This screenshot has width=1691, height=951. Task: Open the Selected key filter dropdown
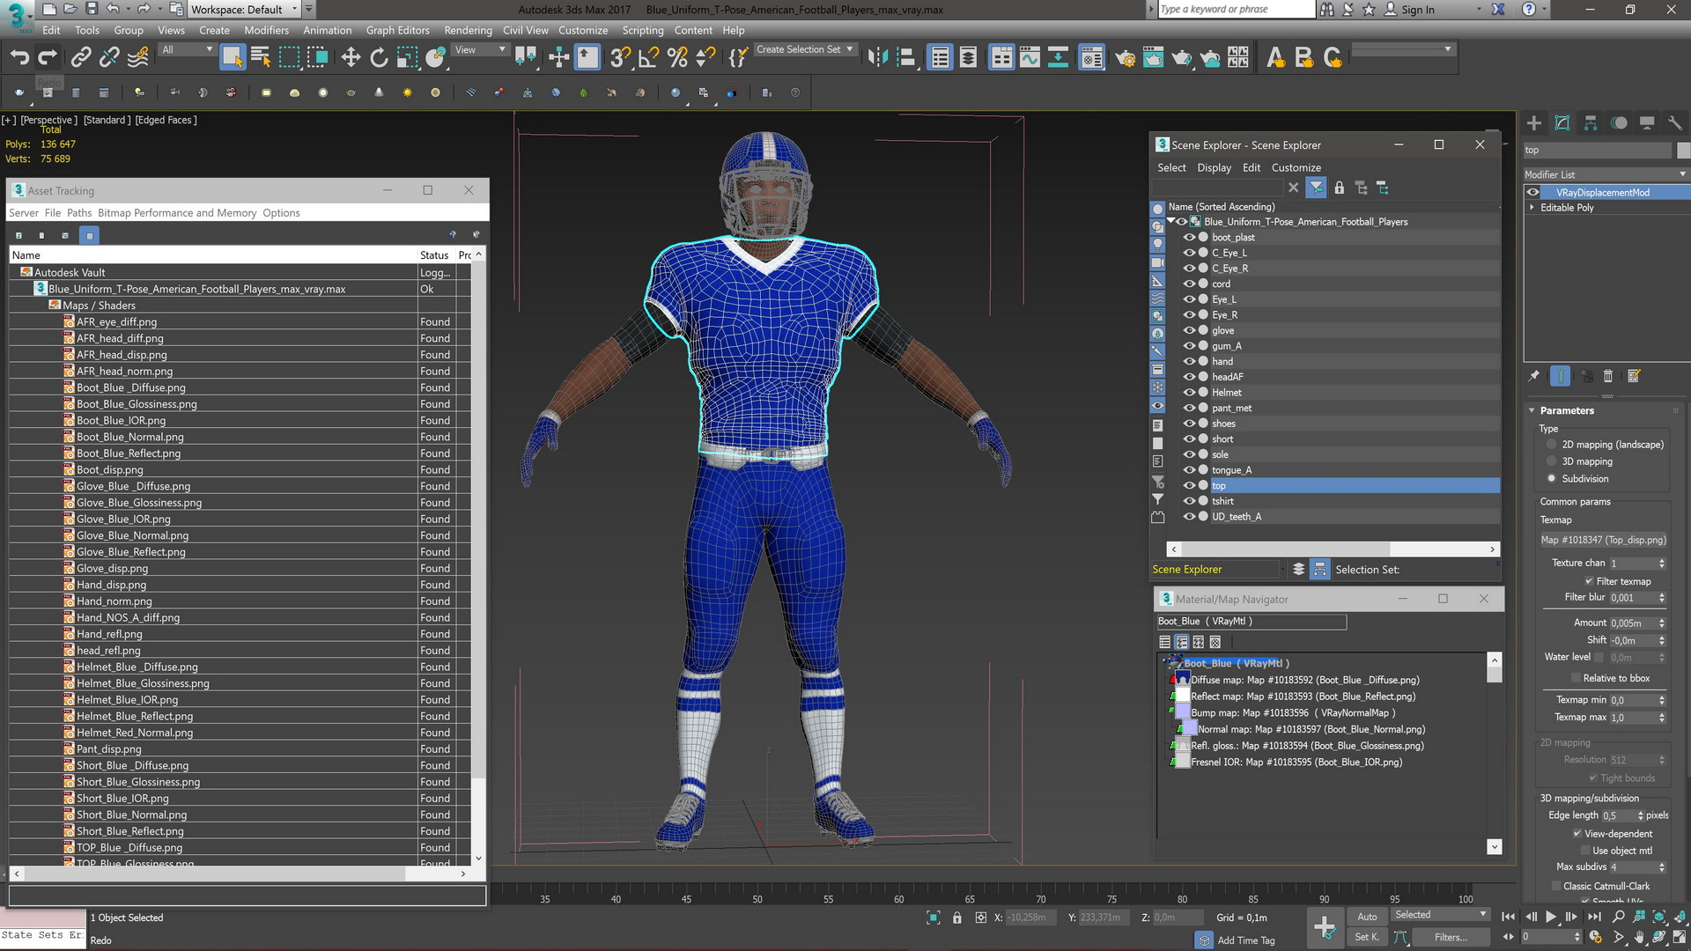[x=1440, y=915]
